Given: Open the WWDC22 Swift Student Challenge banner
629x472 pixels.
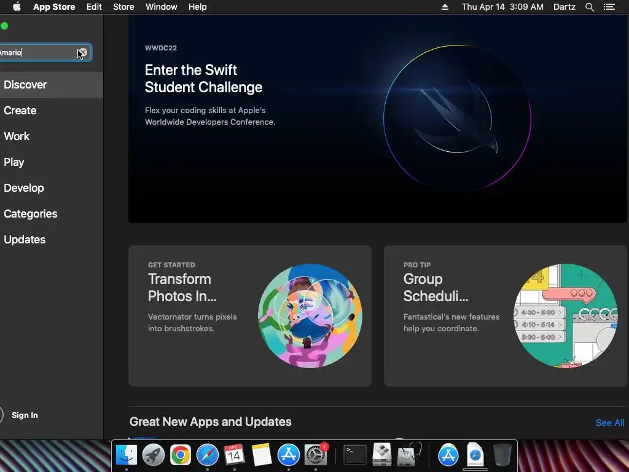Looking at the screenshot, I should click(378, 119).
